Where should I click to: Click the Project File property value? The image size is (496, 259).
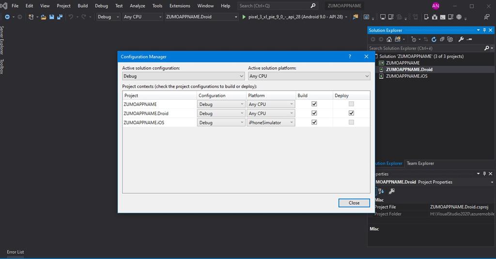point(459,207)
